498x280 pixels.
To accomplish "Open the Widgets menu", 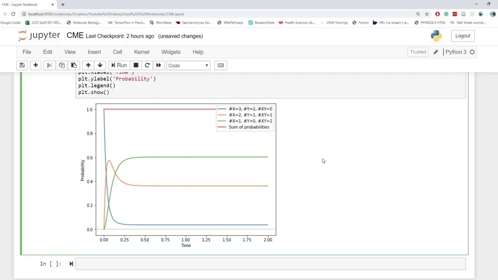I will 171,52.
